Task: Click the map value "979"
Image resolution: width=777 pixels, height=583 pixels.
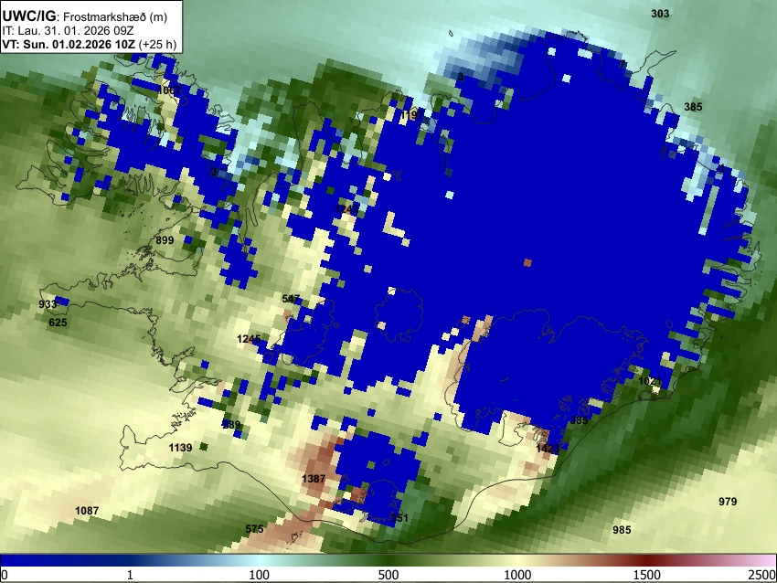Action: point(728,502)
